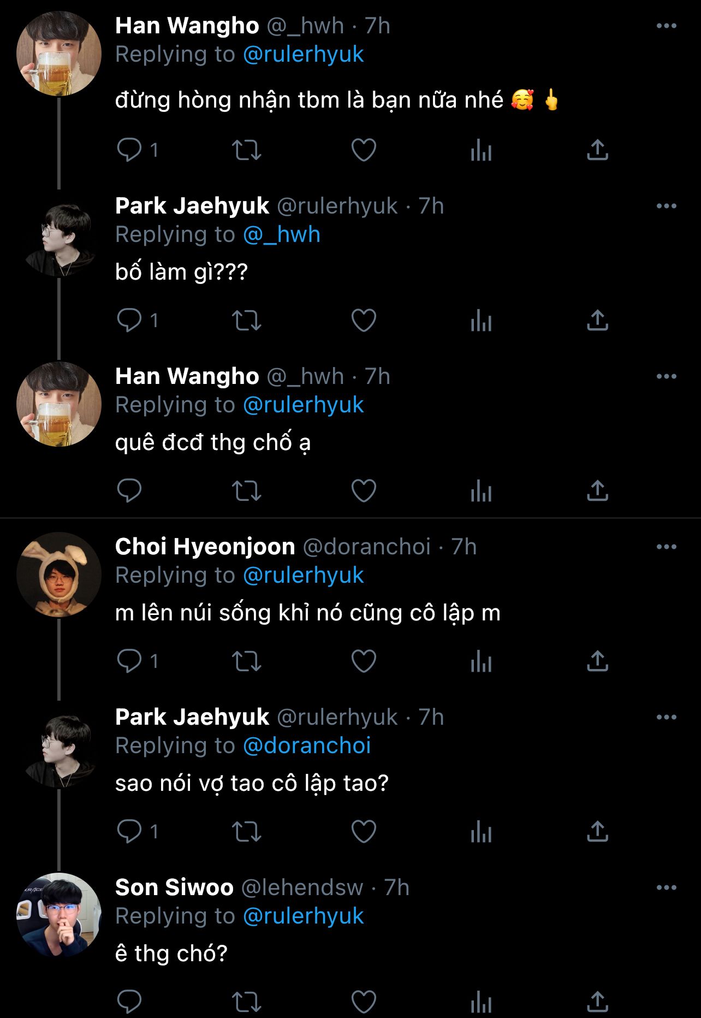The image size is (701, 1018).
Task: Open more options on Han Wangho's first tweet
Action: coord(666,26)
